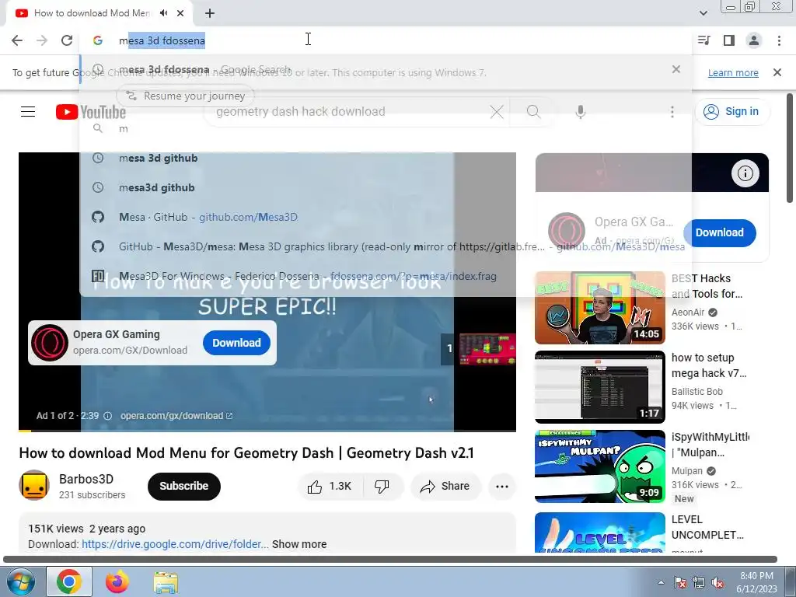
Task: Click Download on Opera GX video overlay
Action: 236,343
